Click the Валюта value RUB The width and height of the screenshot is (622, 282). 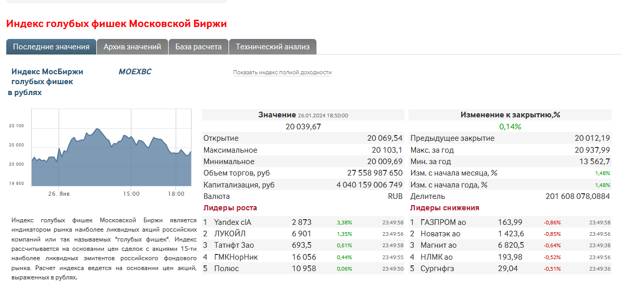(395, 196)
